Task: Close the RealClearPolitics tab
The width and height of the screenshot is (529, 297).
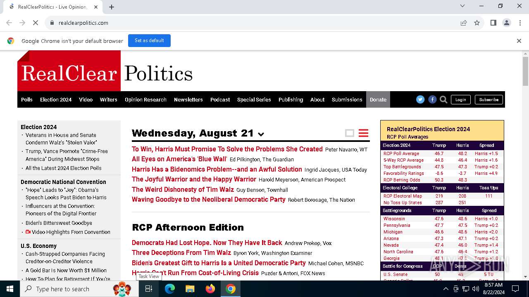Action: click(x=95, y=7)
